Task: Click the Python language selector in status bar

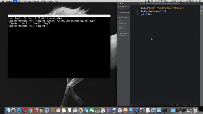Action: click(x=185, y=105)
